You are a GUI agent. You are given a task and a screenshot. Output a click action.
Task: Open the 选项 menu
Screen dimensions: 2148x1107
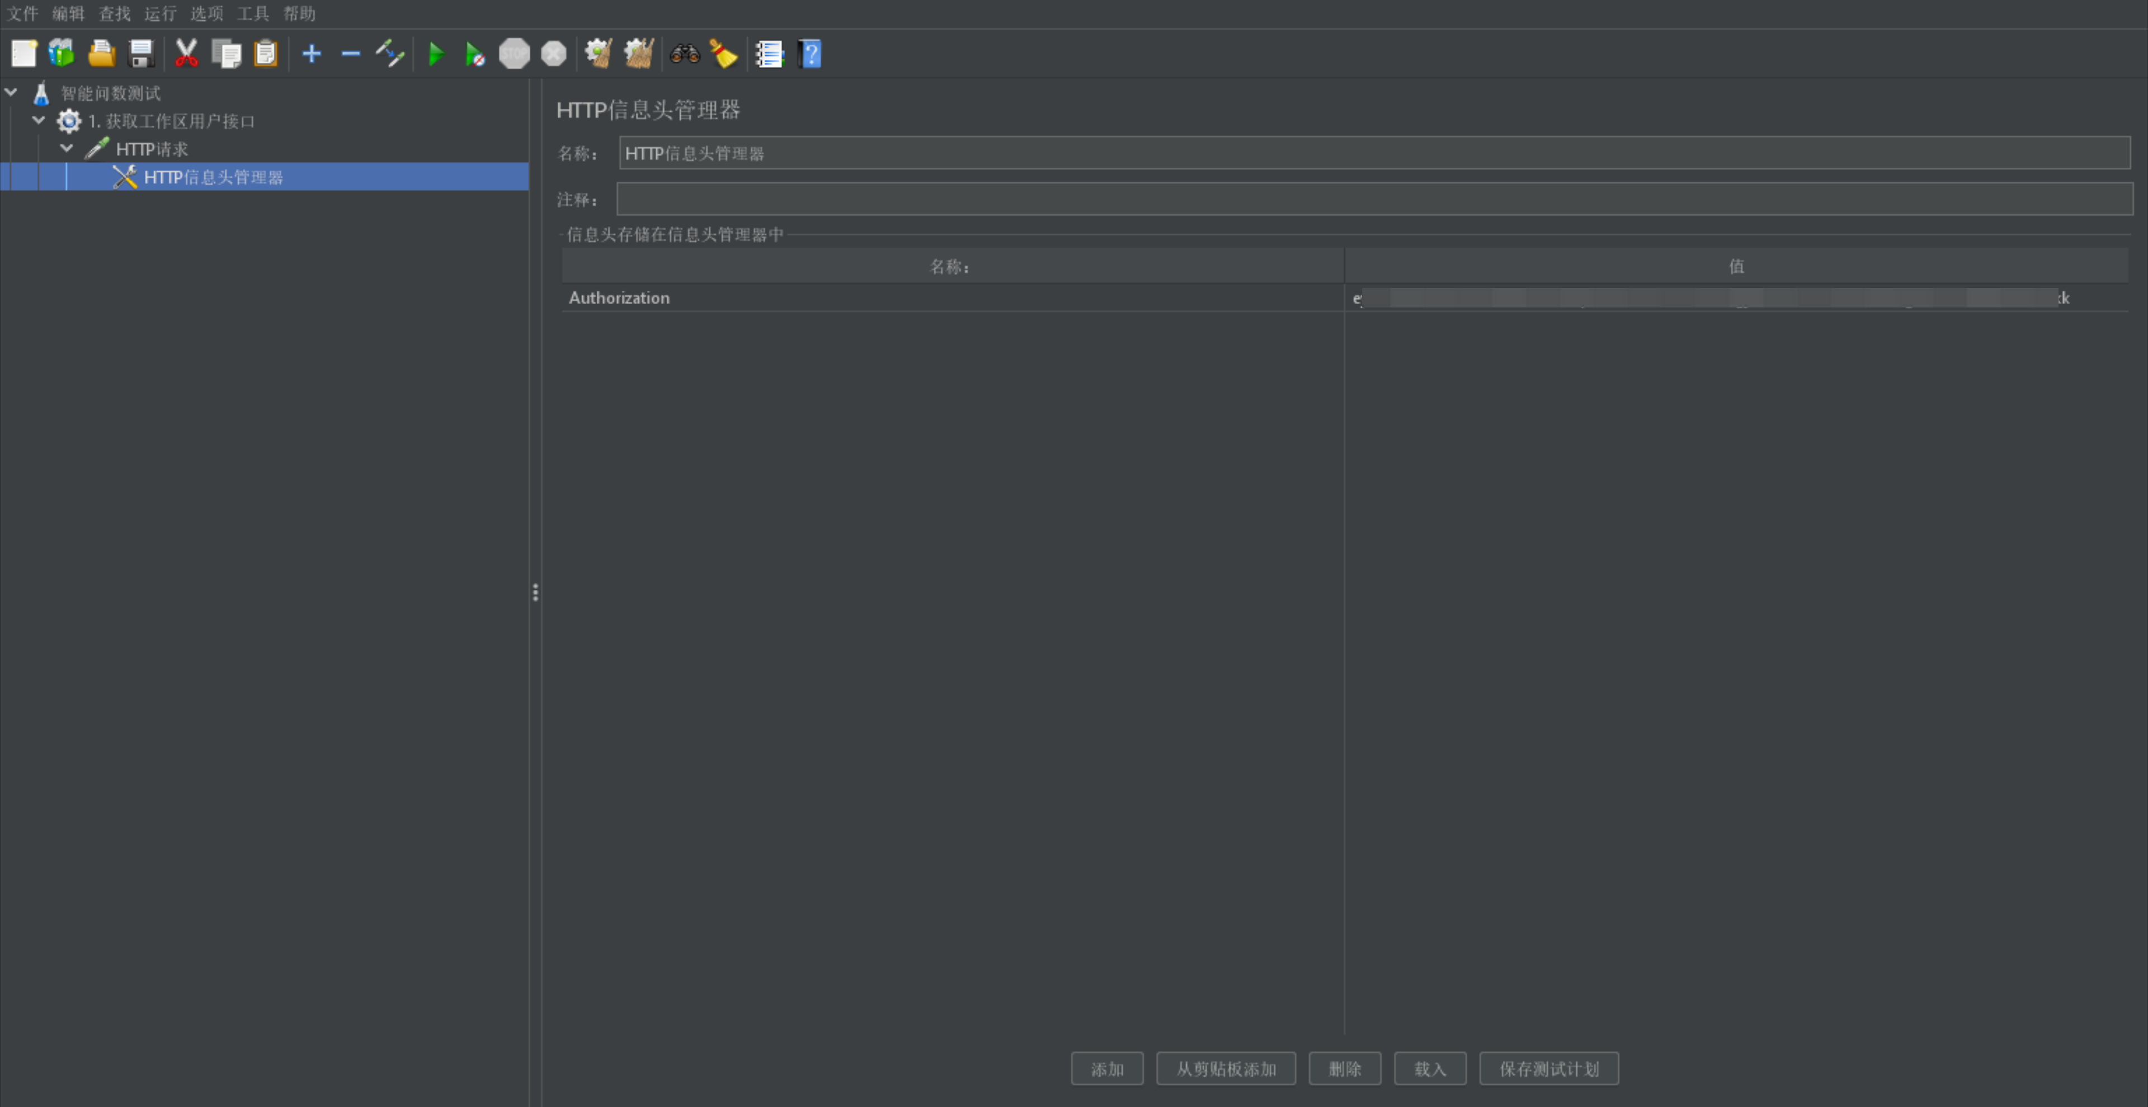pos(207,13)
